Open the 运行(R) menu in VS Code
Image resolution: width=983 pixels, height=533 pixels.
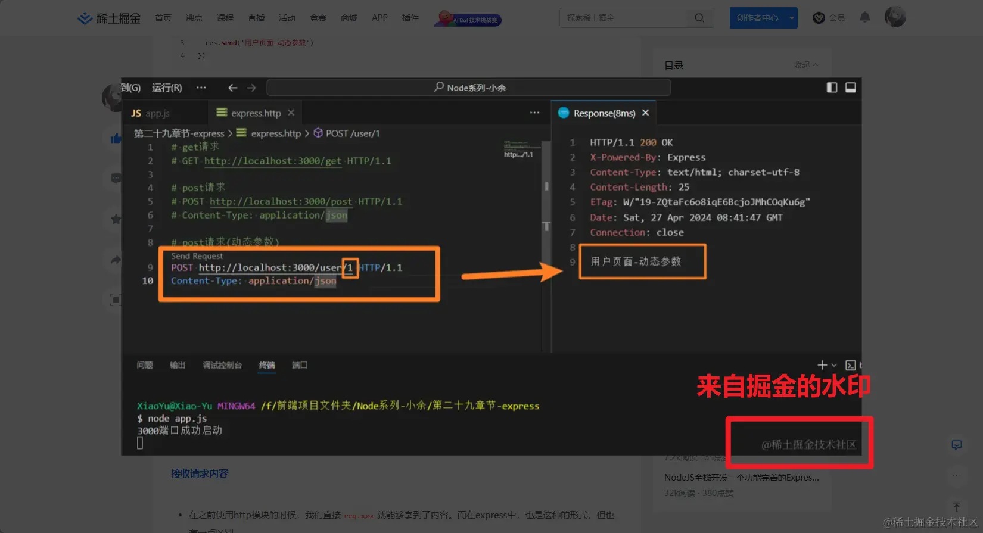pyautogui.click(x=167, y=88)
